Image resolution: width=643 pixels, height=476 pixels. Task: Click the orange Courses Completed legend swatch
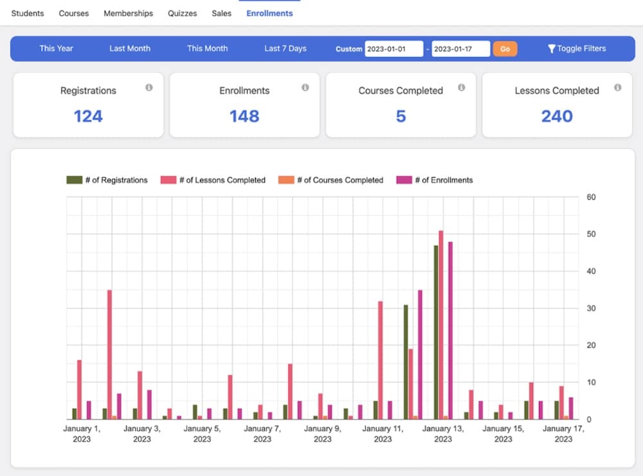(285, 180)
